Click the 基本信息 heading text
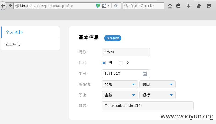The height and width of the screenshot is (124, 216). [x=89, y=37]
